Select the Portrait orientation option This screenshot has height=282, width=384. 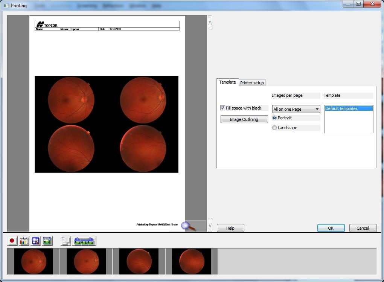274,118
